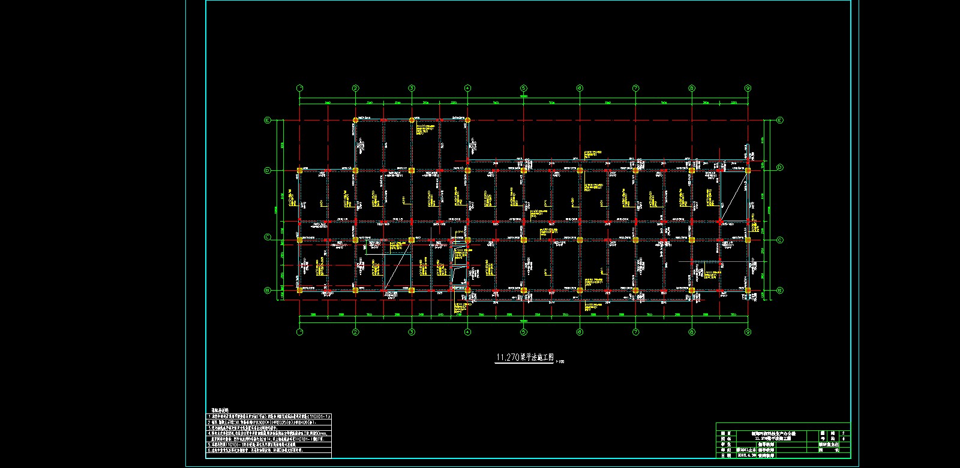Select axis bubble 2 in the bottom row
This screenshot has height=468, width=960.
356,331
